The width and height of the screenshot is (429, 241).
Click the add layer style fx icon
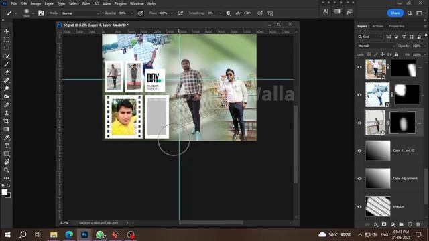(376, 224)
